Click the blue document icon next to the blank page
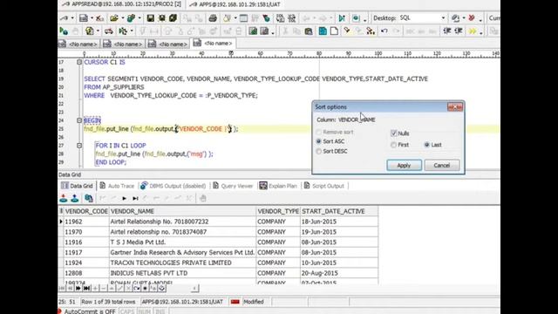Image resolution: width=558 pixels, height=314 pixels. click(x=323, y=31)
